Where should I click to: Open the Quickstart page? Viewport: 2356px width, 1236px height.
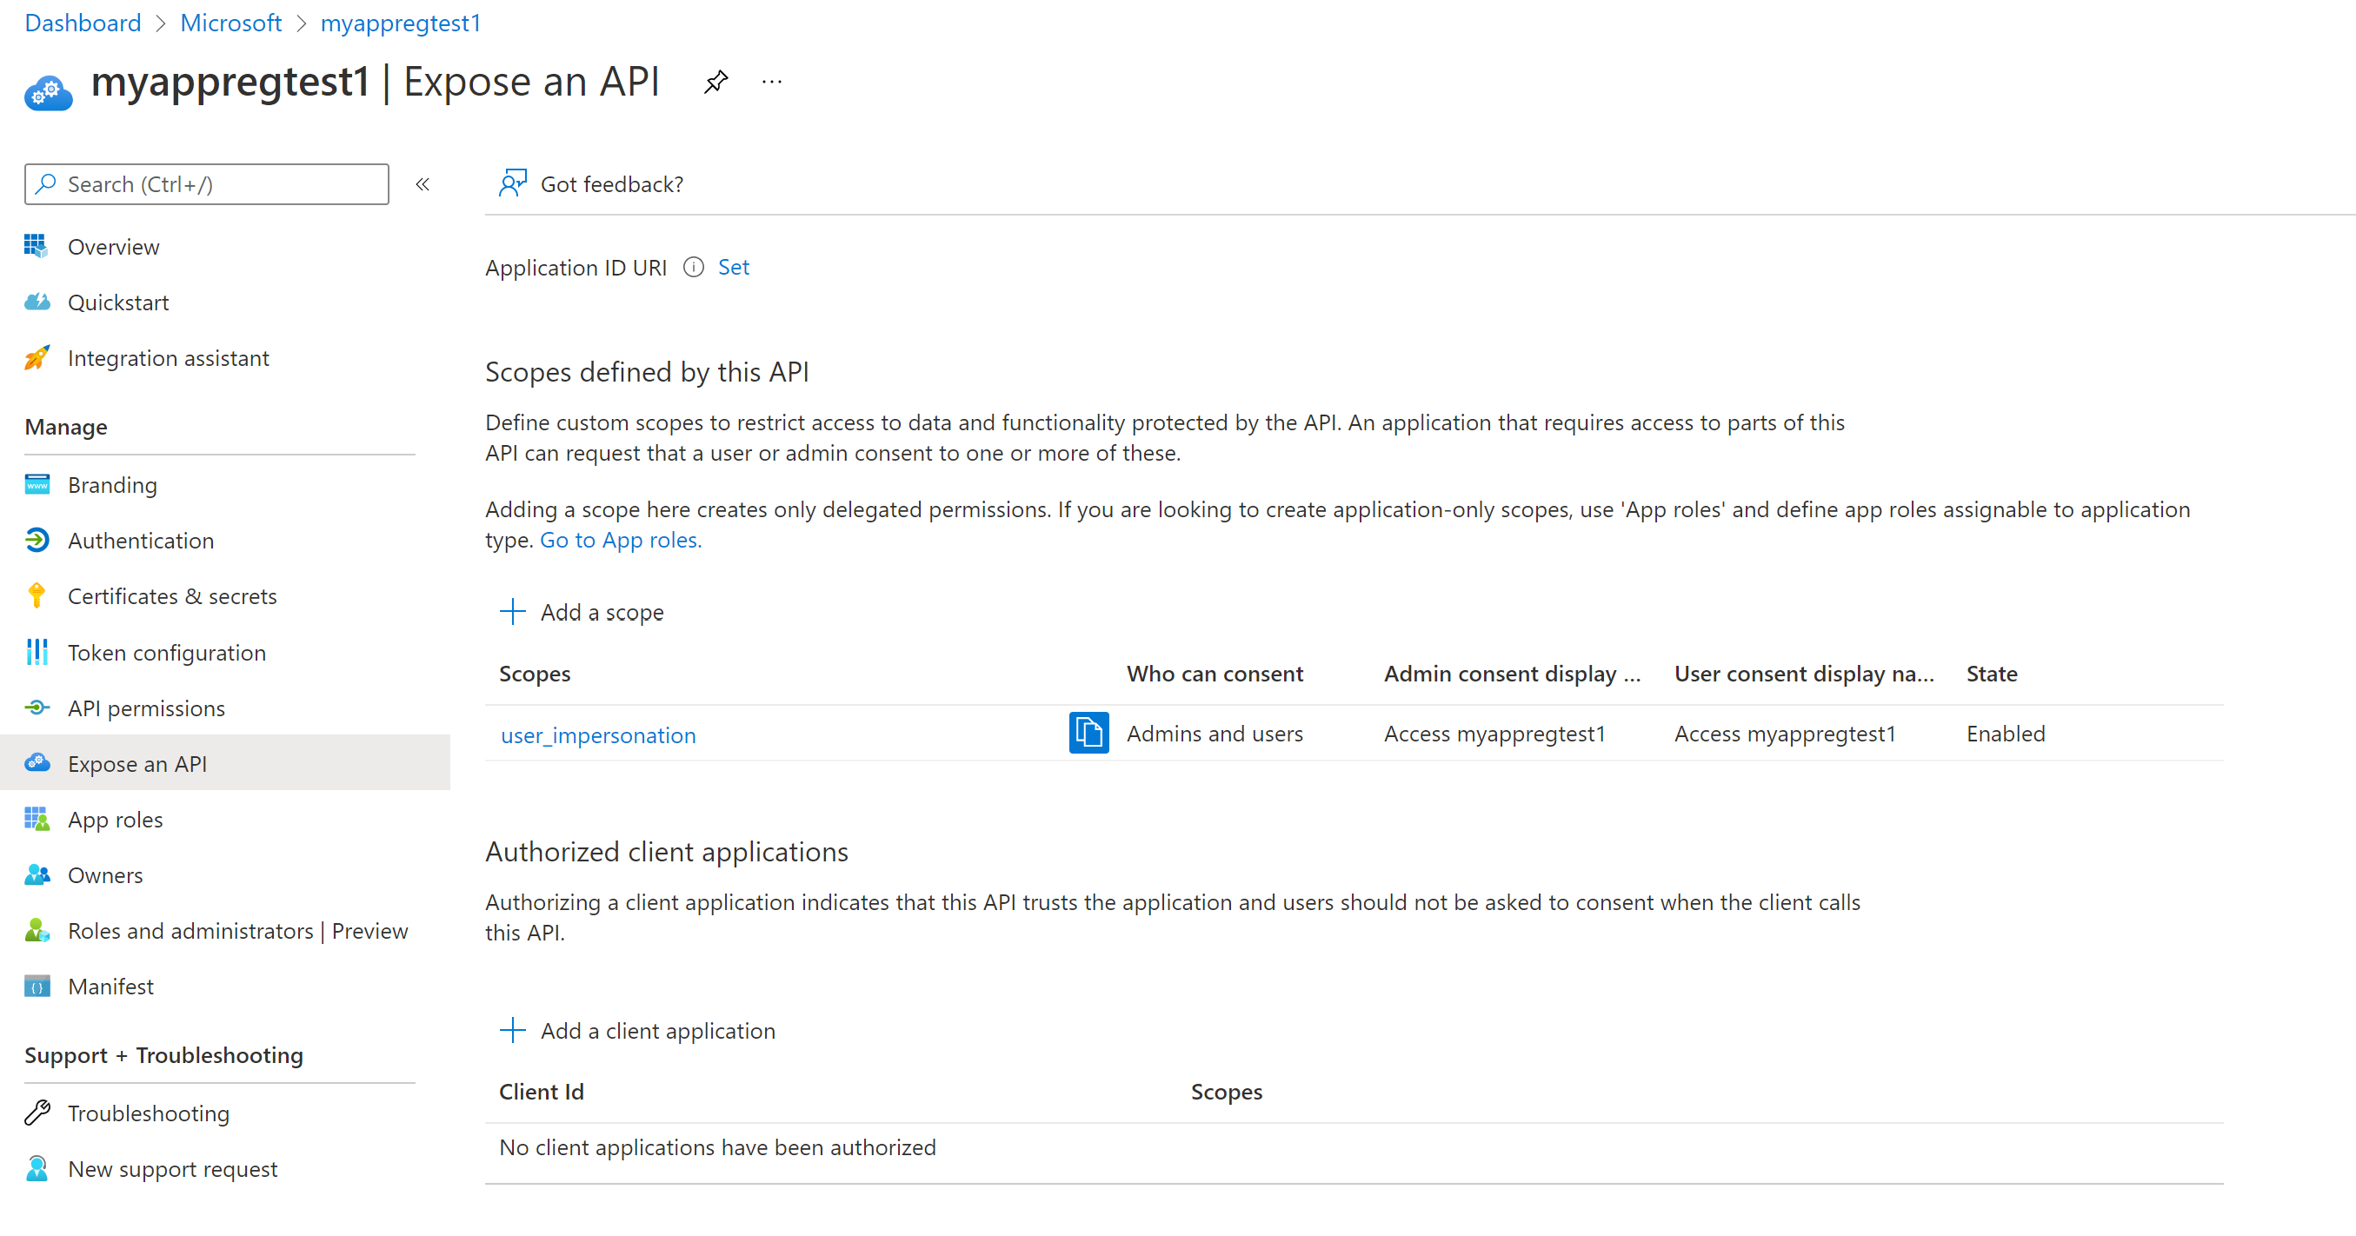[x=118, y=302]
